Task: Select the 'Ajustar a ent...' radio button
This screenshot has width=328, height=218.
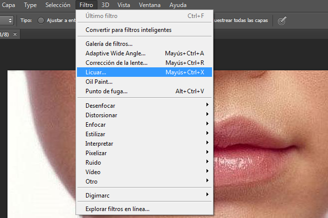Action: (x=41, y=21)
